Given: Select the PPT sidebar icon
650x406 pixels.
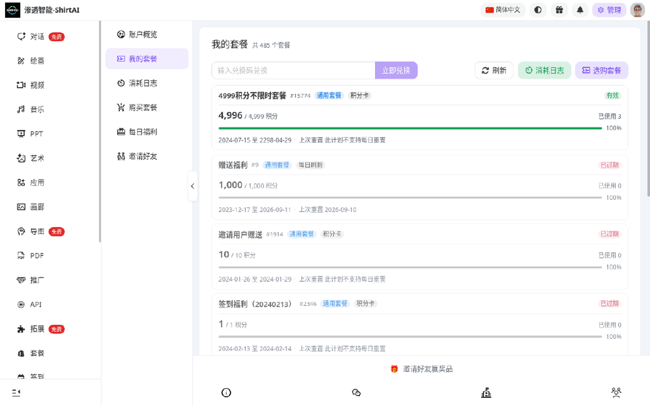Looking at the screenshot, I should (21, 134).
